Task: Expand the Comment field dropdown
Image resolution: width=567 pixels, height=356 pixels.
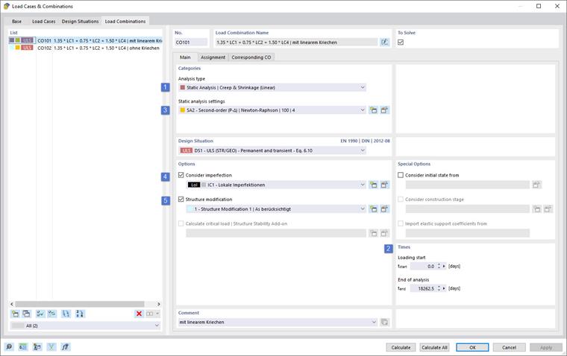Action: click(374, 322)
